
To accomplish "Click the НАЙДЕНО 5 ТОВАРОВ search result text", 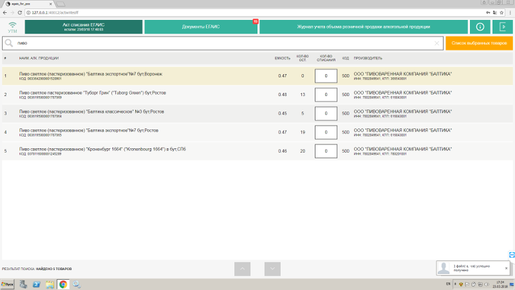I will 53,269.
